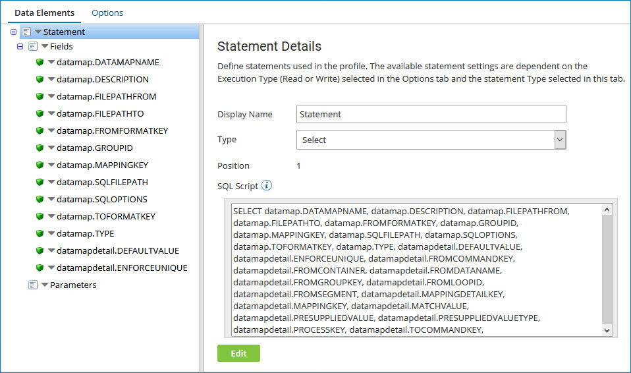
Task: Click green cube icon for datamap.SQLFILEPATH
Action: (40, 182)
